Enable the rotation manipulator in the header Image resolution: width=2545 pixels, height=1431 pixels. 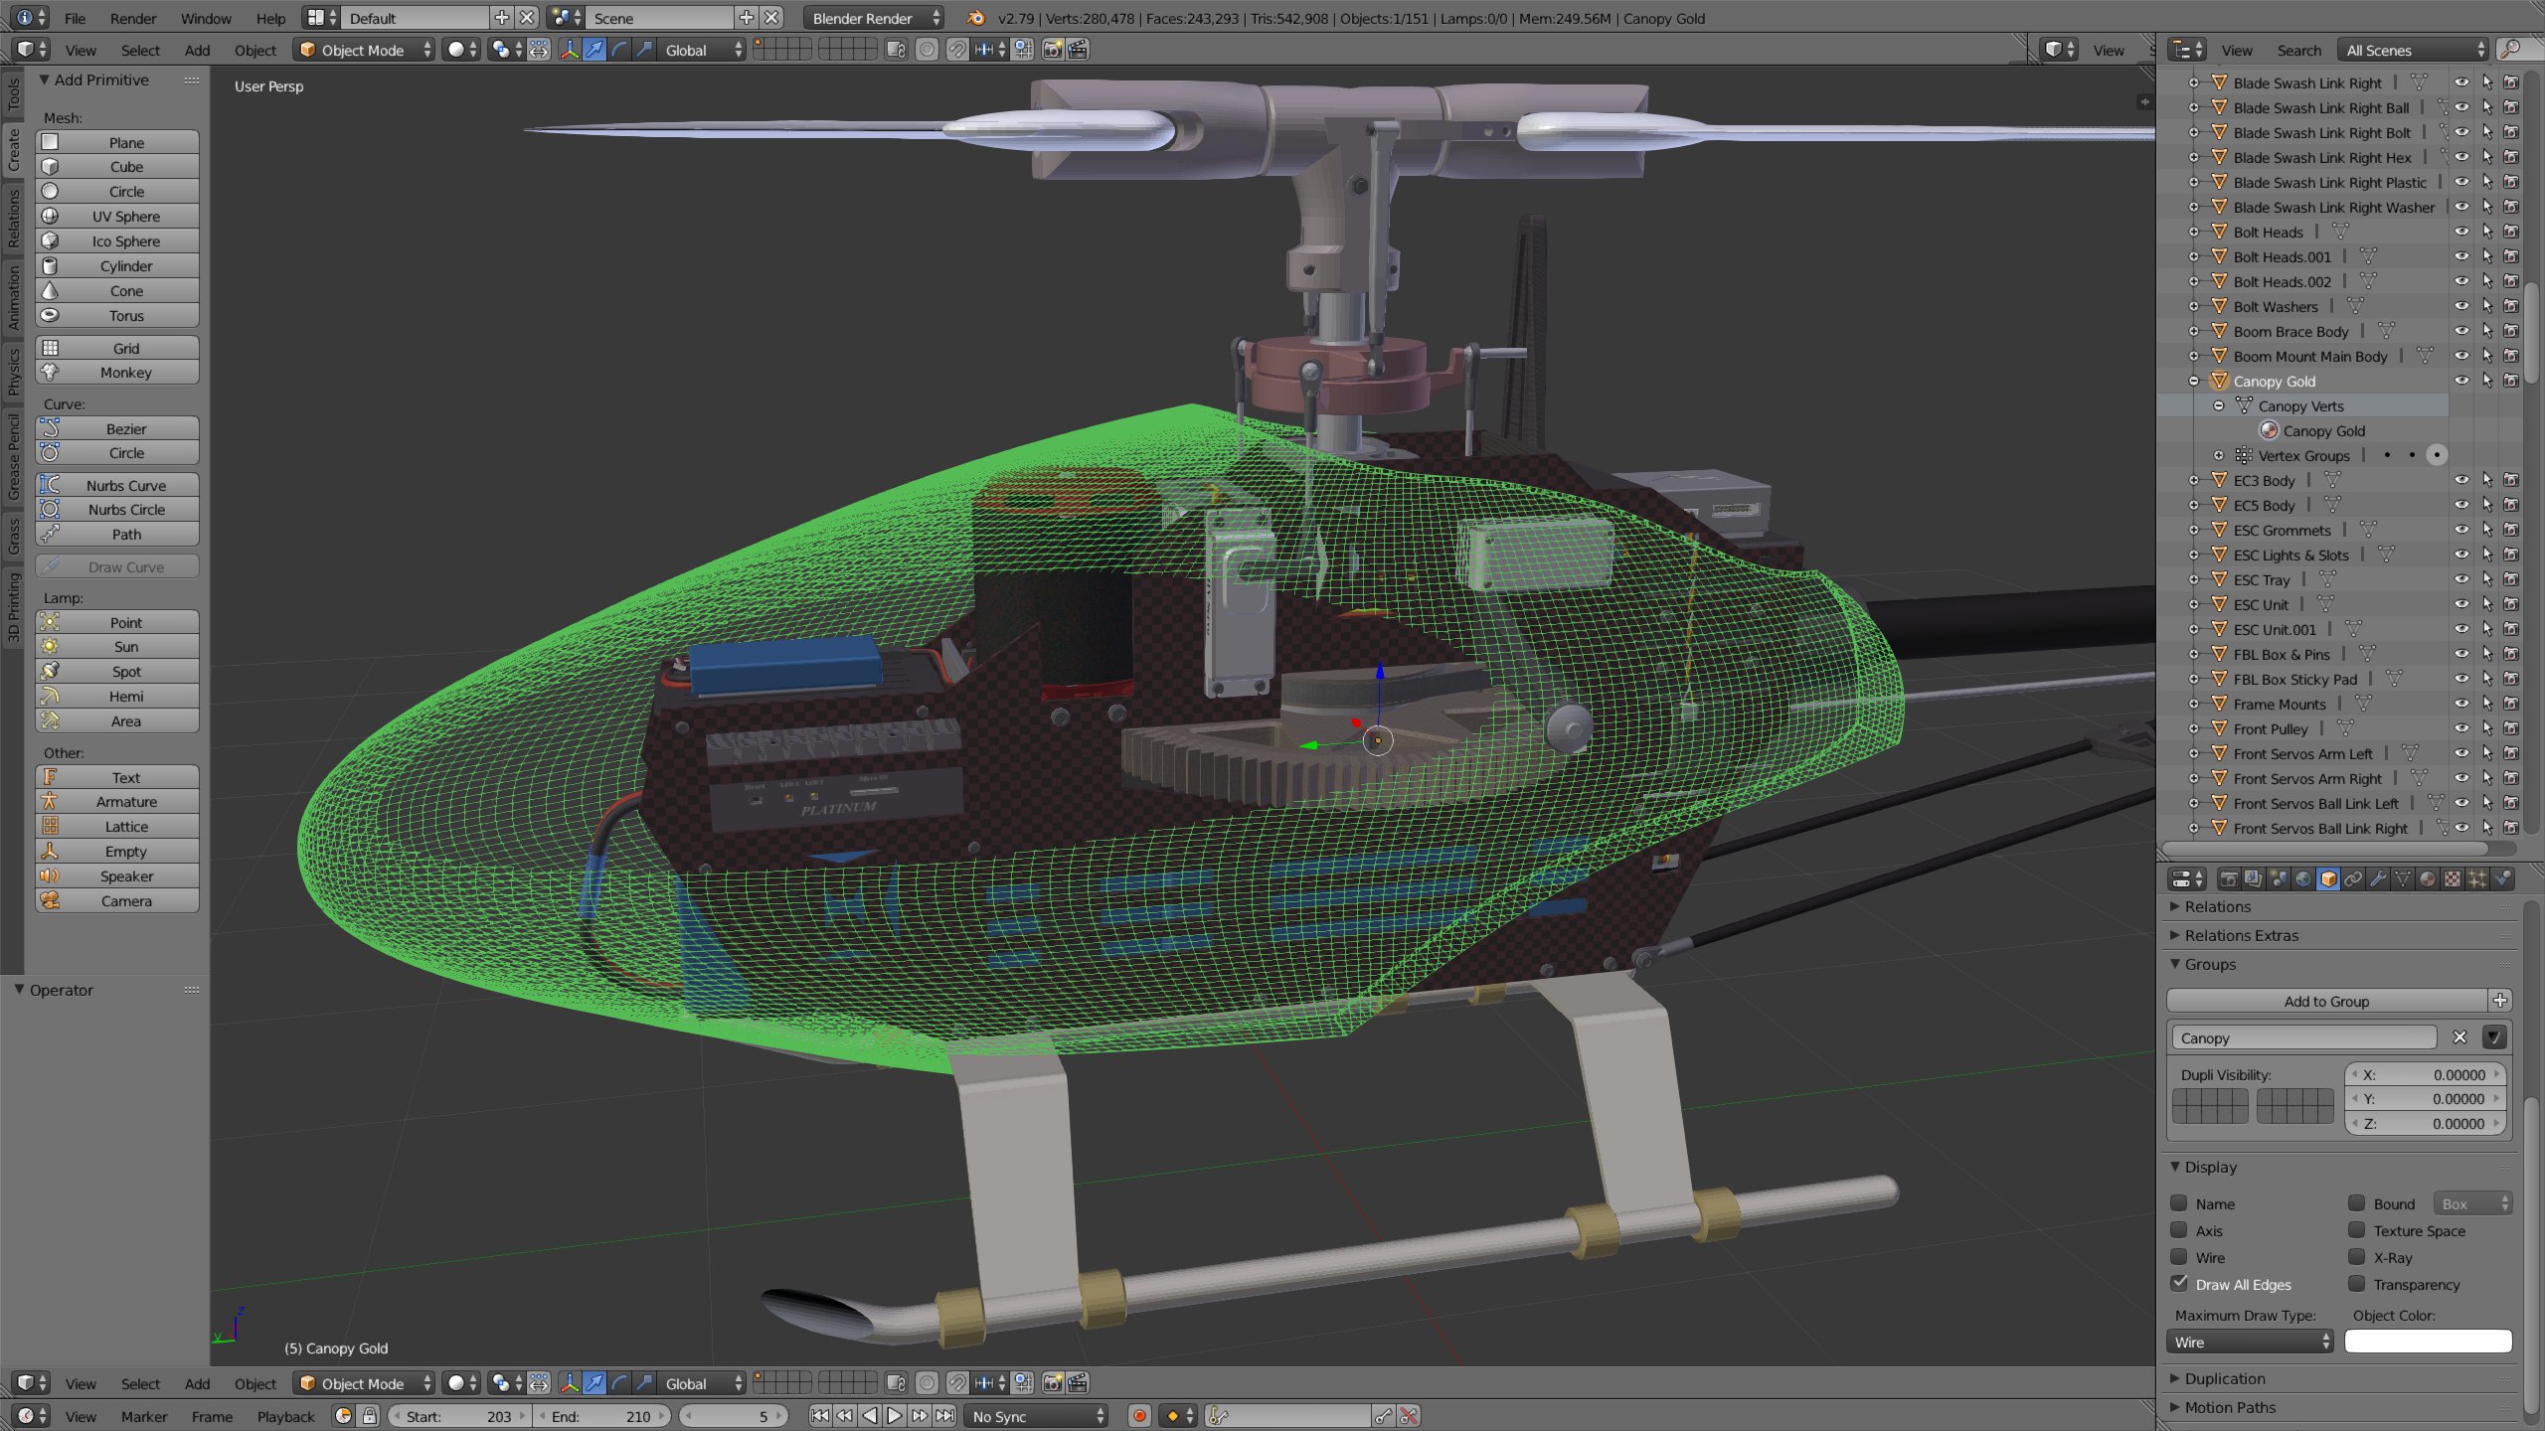[620, 50]
